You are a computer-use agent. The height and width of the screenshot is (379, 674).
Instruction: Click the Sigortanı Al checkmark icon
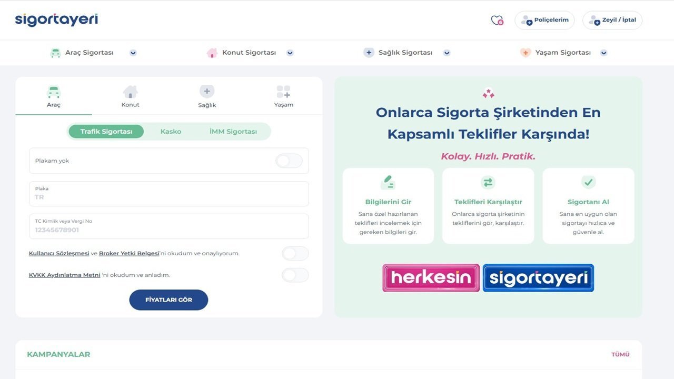588,182
